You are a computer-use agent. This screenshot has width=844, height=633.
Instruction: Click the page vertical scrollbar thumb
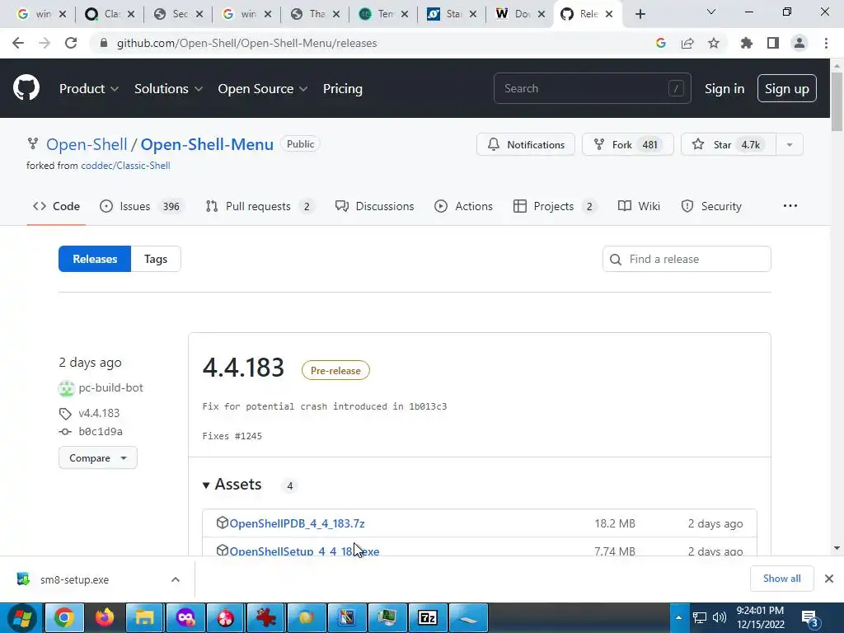coord(837,101)
